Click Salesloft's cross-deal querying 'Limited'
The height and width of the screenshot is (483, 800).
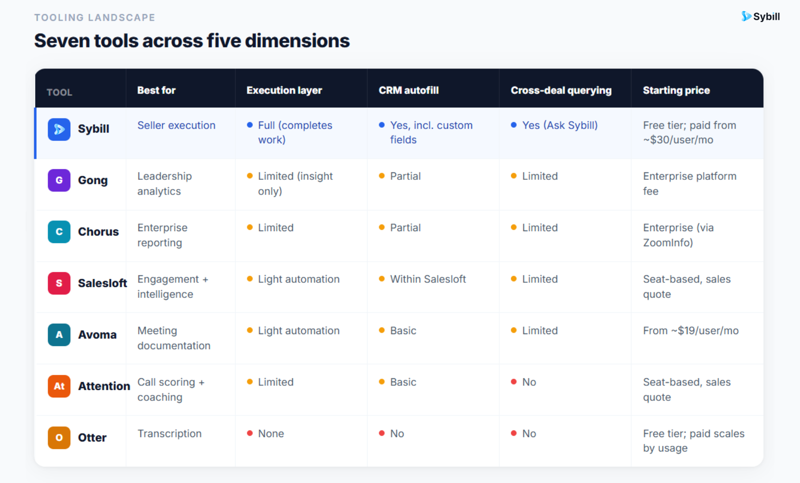540,279
